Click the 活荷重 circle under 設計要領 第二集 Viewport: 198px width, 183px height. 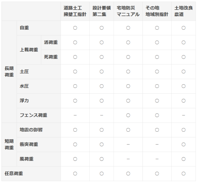click(x=102, y=42)
